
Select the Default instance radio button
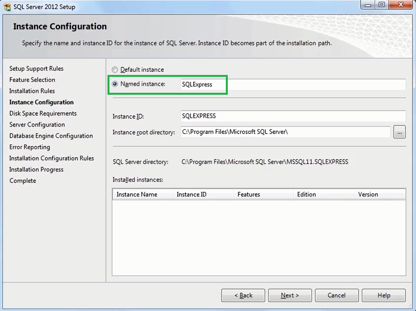point(115,69)
